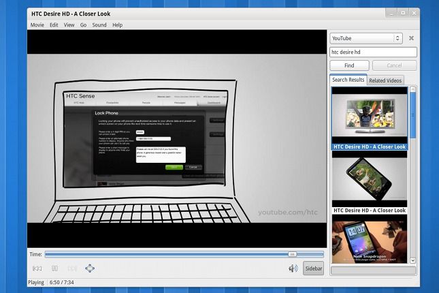Adjust volume with the speaker icon
Viewport: 439px width, 293px height.
click(x=293, y=268)
